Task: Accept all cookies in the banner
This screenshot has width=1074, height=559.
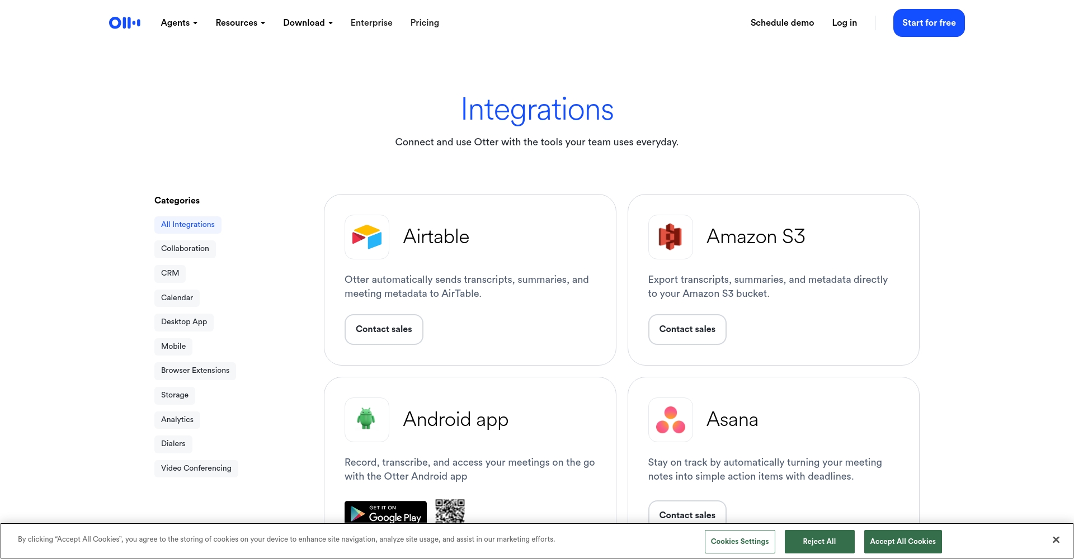Action: coord(902,542)
